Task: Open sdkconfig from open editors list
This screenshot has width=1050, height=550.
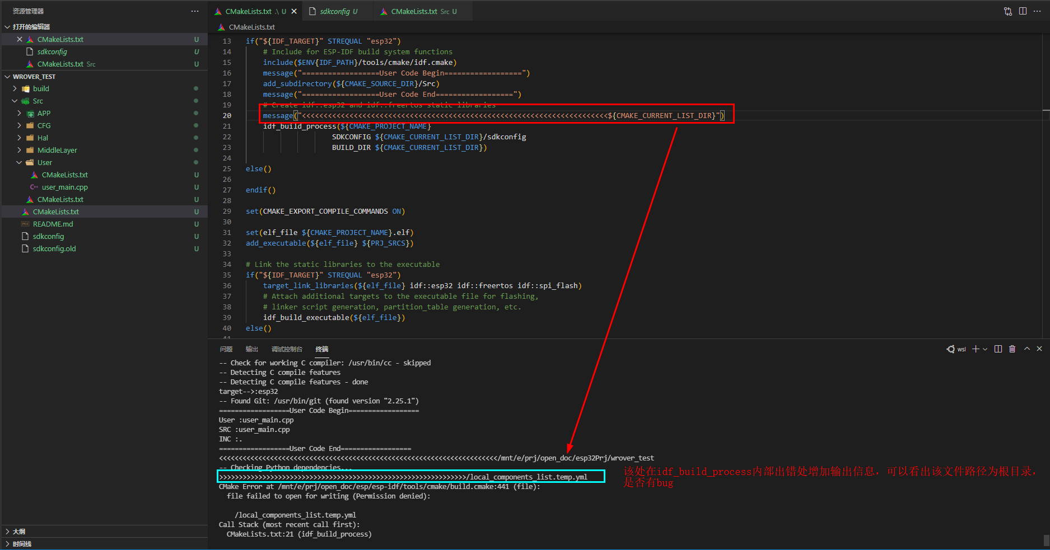Action: [x=52, y=51]
